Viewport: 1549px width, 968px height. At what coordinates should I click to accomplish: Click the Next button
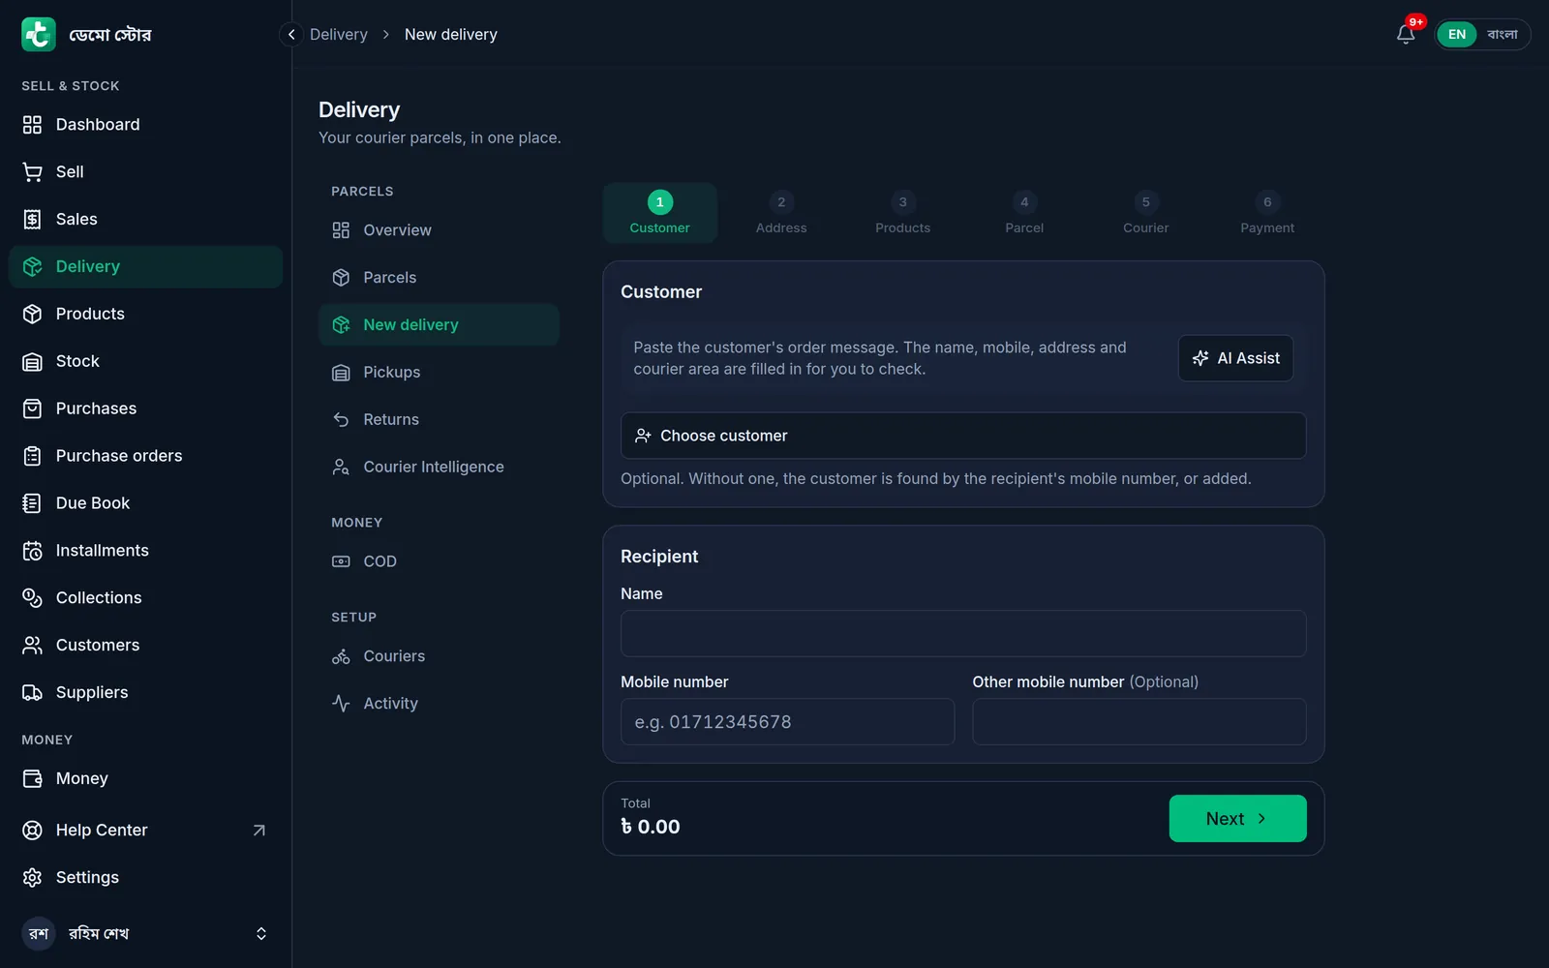[x=1238, y=820]
